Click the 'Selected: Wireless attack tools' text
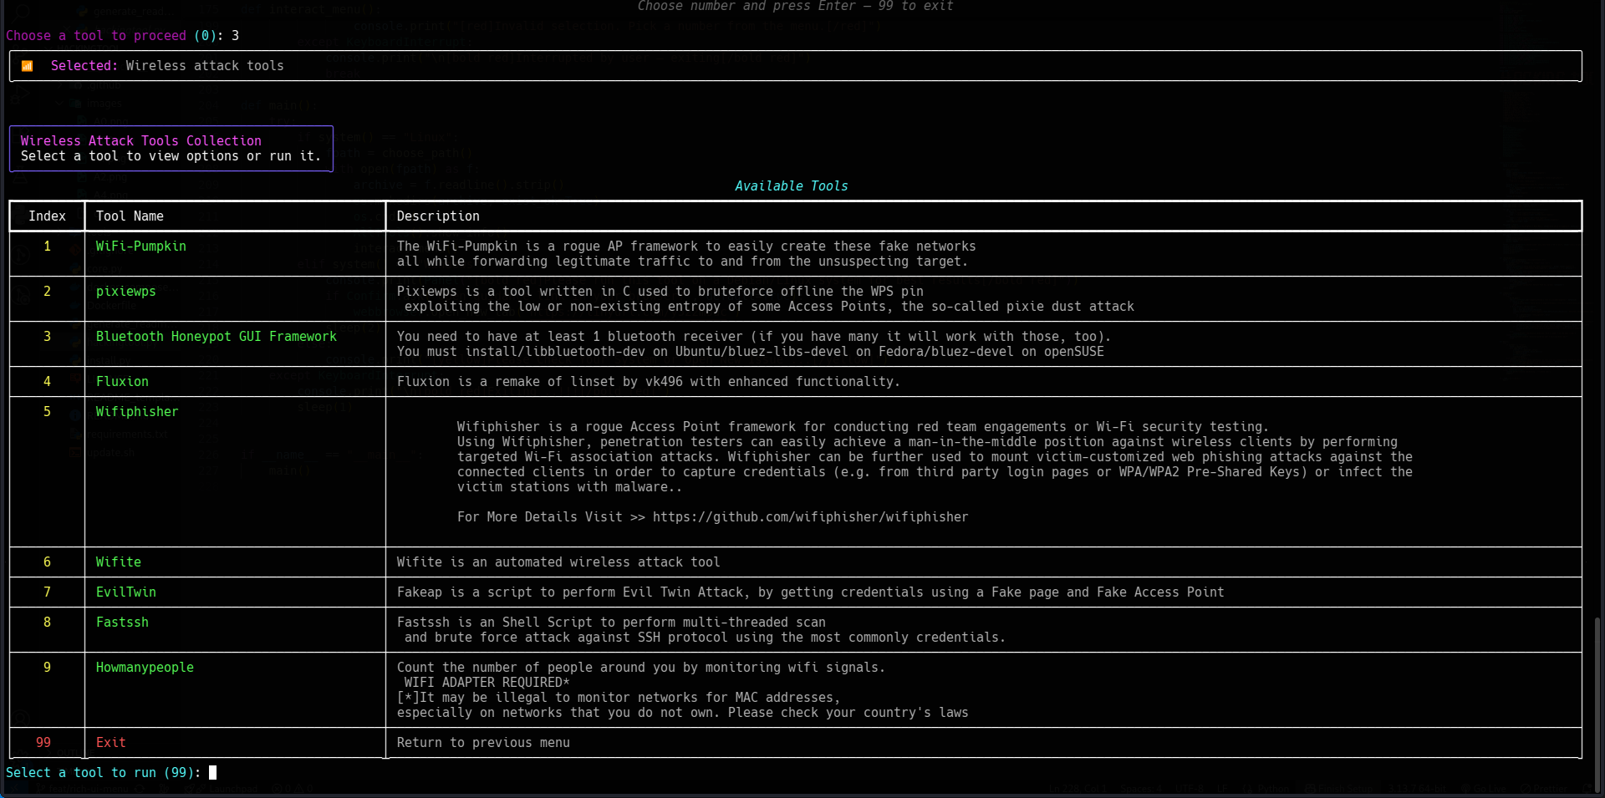The image size is (1605, 798). 167,66
